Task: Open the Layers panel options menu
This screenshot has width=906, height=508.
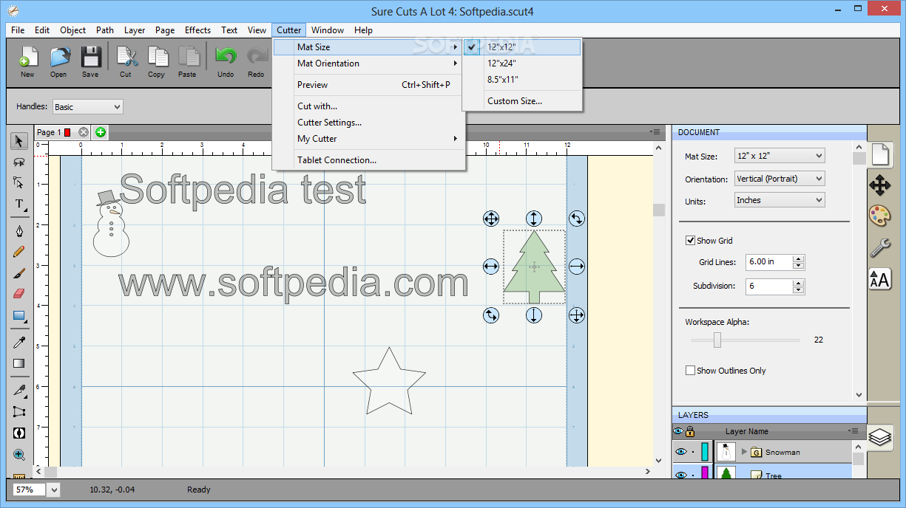Action: point(854,430)
